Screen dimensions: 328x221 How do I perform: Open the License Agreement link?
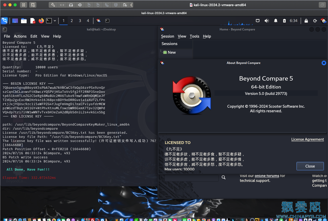tap(307, 139)
